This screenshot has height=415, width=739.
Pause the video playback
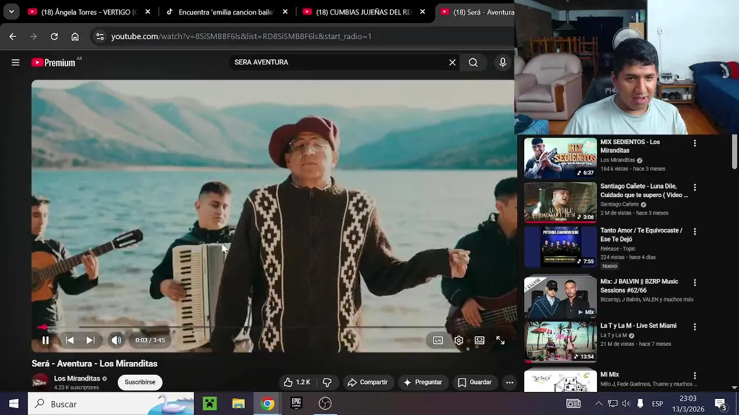click(x=46, y=340)
